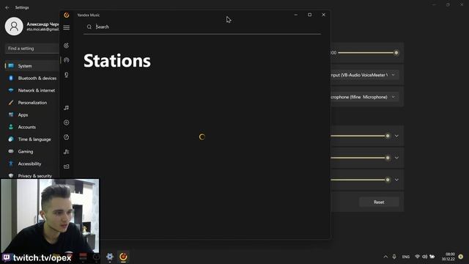Click the Bluetooth icon in Settings sidebar
Image resolution: width=469 pixels, height=264 pixels.
pyautogui.click(x=11, y=78)
